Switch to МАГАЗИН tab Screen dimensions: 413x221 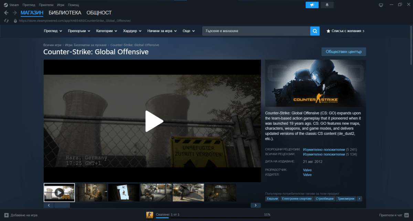coord(32,13)
